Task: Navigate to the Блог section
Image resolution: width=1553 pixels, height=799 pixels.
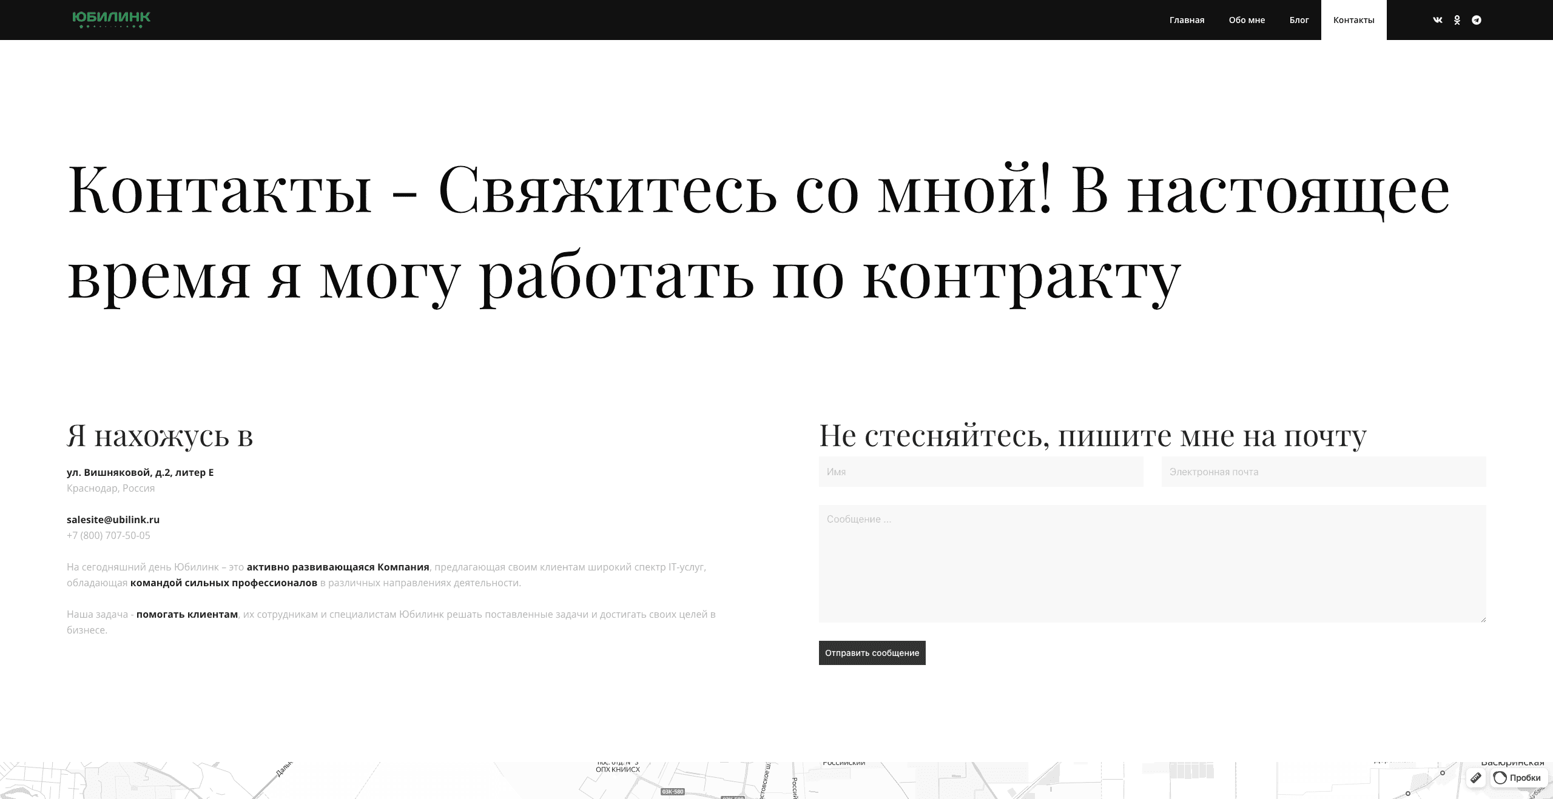Action: pos(1299,20)
